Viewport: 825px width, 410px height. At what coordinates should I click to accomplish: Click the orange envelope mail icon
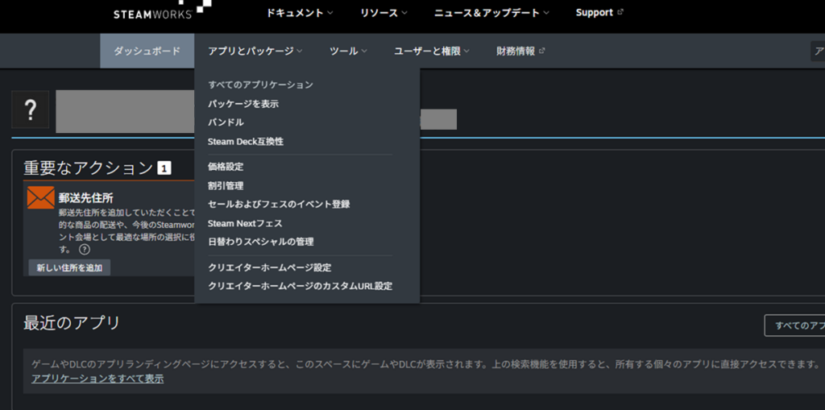40,198
